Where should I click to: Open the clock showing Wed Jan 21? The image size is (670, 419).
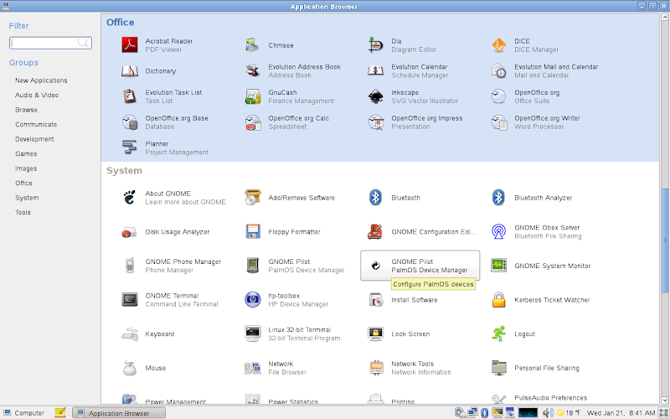click(x=621, y=413)
